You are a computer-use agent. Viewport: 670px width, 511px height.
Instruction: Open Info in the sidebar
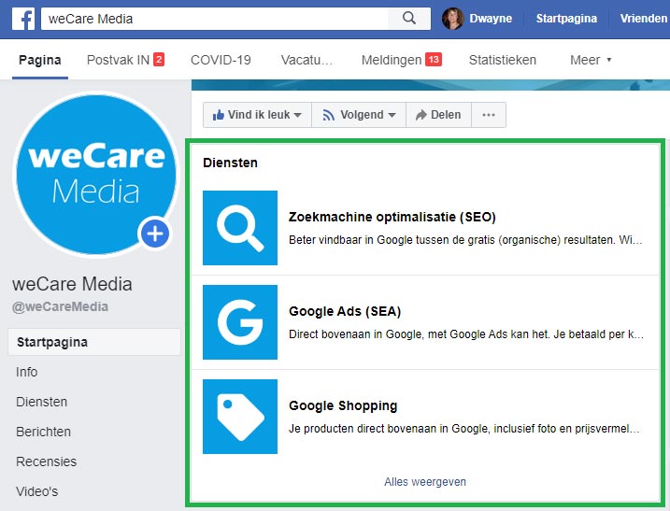[26, 372]
